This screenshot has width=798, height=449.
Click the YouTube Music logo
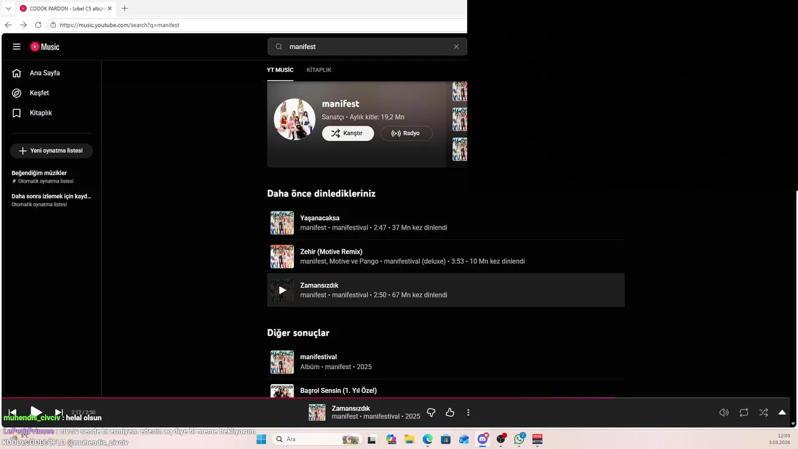coord(45,47)
